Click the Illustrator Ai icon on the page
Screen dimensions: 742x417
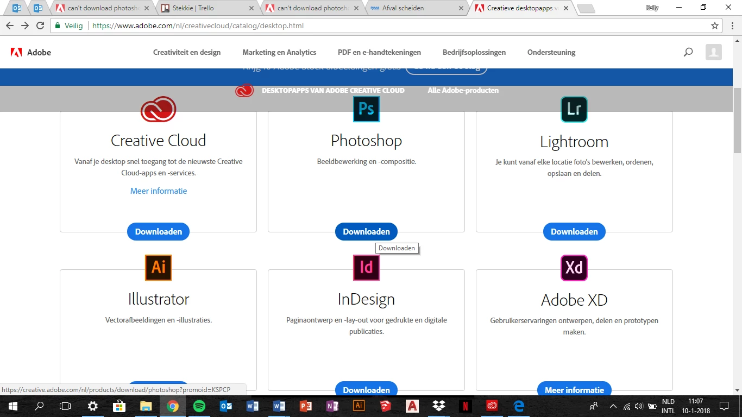coord(158,267)
